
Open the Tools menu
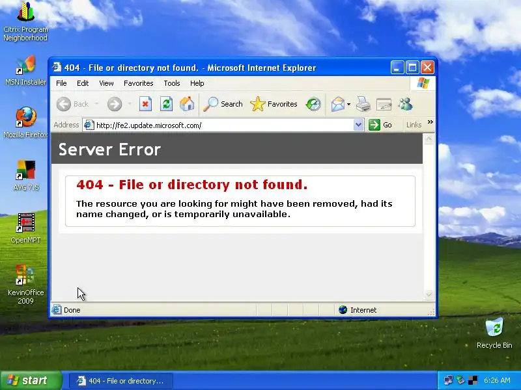(172, 83)
